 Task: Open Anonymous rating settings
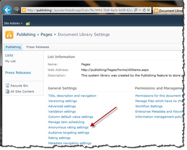pyautogui.click(x=68, y=127)
